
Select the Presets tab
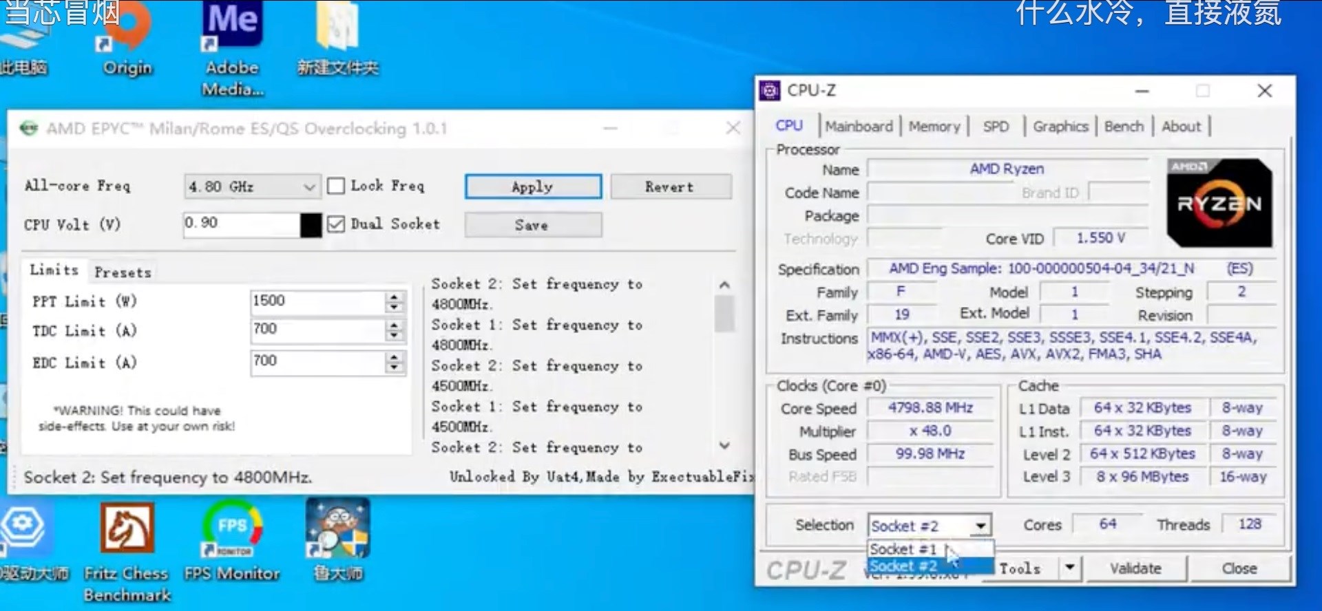tap(123, 272)
